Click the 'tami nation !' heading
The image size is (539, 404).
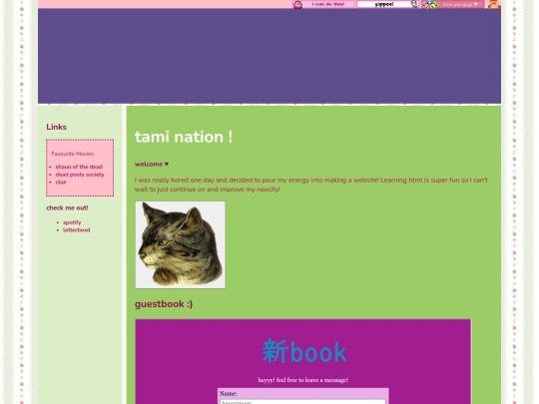pos(184,137)
